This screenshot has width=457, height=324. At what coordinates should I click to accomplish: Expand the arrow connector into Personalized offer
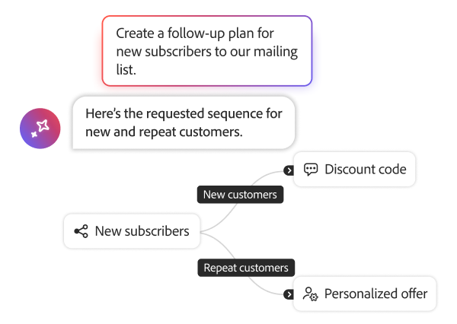click(x=289, y=294)
